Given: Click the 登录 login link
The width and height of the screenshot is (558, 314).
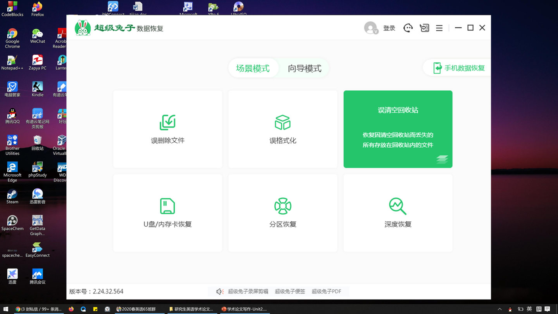Looking at the screenshot, I should (x=389, y=28).
